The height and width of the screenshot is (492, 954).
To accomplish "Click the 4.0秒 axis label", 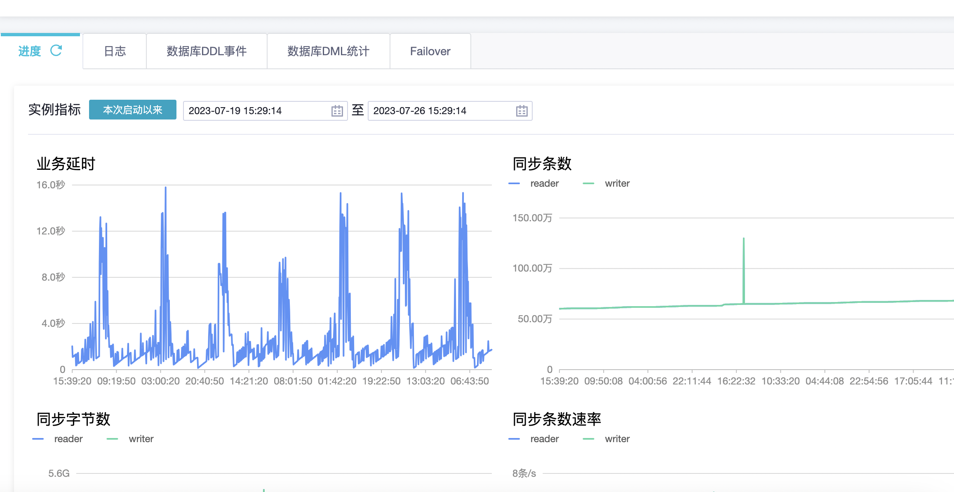I will click(x=53, y=323).
